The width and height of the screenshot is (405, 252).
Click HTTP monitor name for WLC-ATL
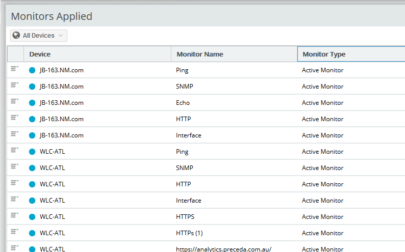point(184,184)
